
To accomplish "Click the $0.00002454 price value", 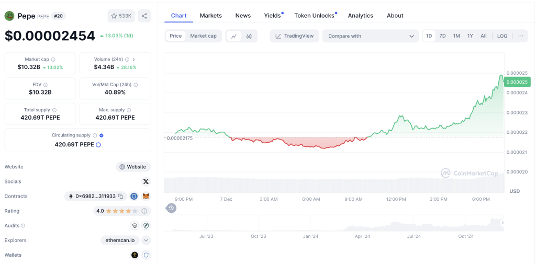I will pyautogui.click(x=50, y=36).
